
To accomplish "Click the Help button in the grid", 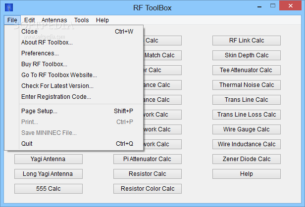I will (x=247, y=174).
